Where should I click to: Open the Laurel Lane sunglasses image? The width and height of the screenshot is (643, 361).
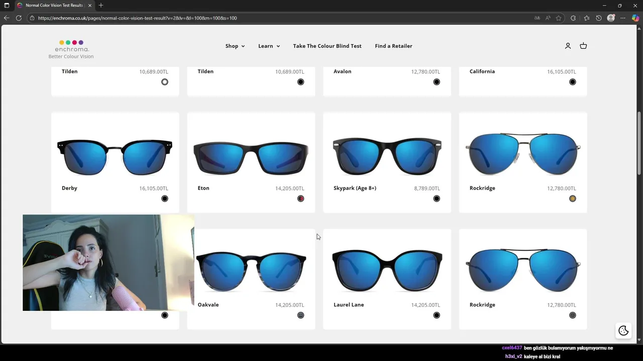tap(387, 271)
